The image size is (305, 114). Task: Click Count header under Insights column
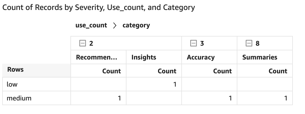coord(167,71)
